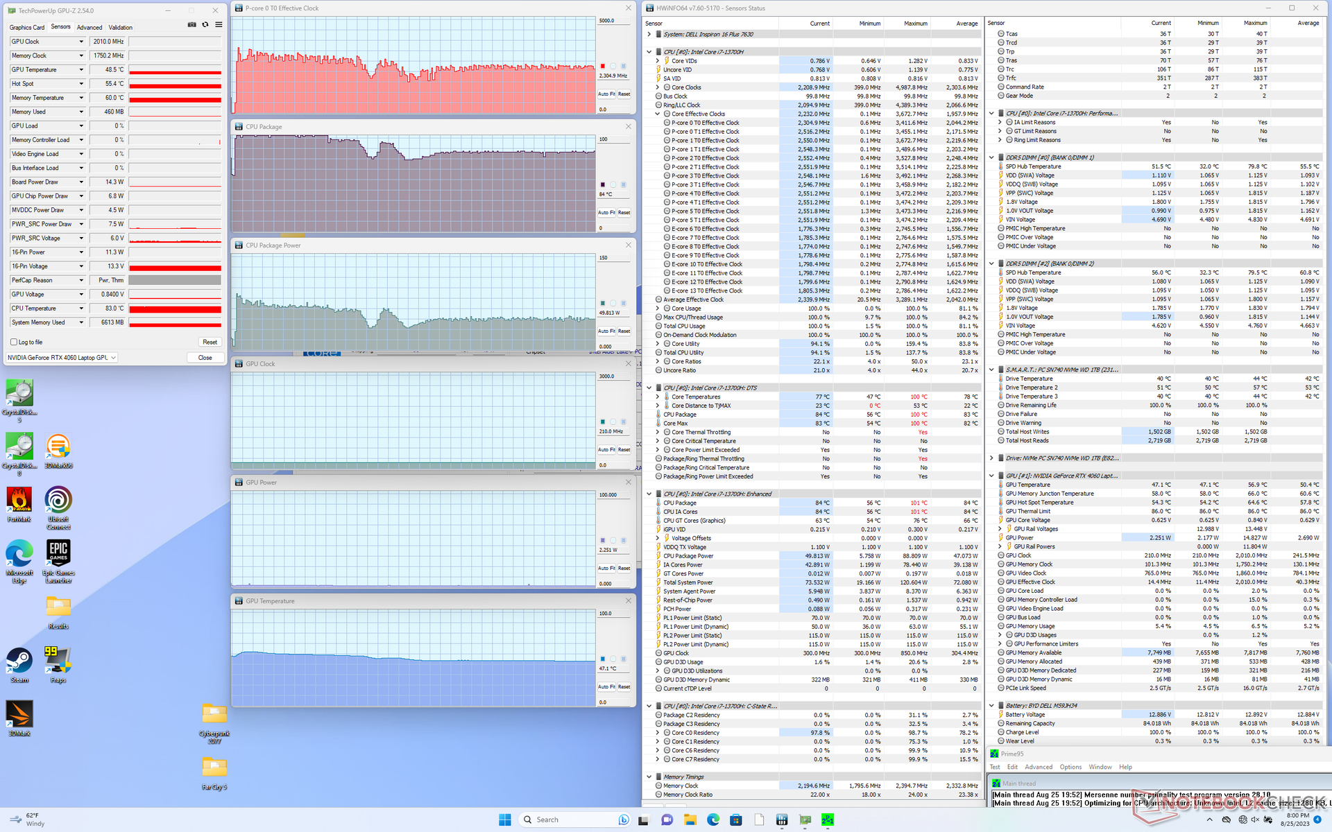Collapse the Core Effective Clocks tree node
This screenshot has height=832, width=1332.
click(x=658, y=114)
